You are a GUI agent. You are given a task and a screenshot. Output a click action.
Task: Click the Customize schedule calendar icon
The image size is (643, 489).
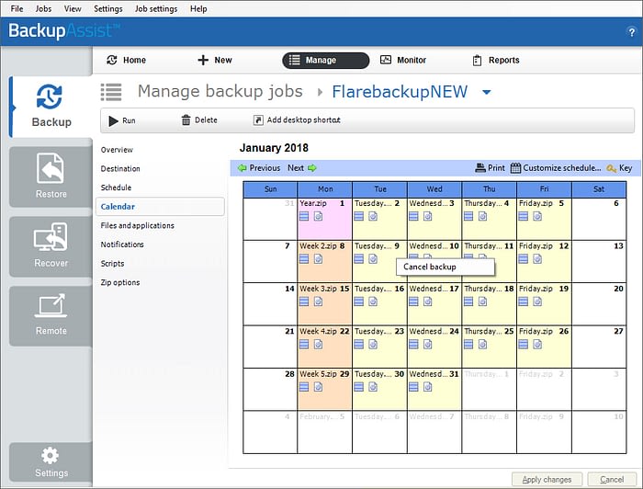[x=515, y=168]
